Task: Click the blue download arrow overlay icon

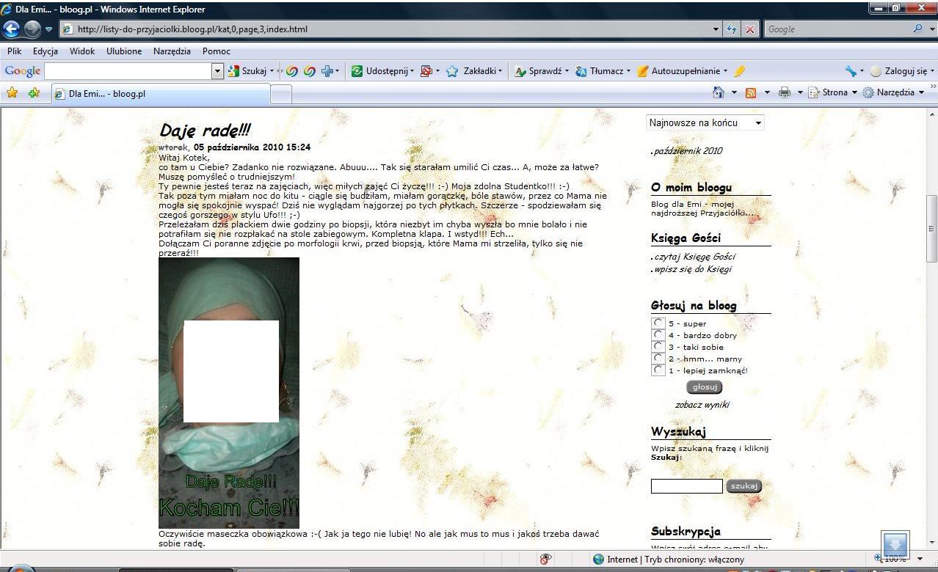Action: [895, 545]
